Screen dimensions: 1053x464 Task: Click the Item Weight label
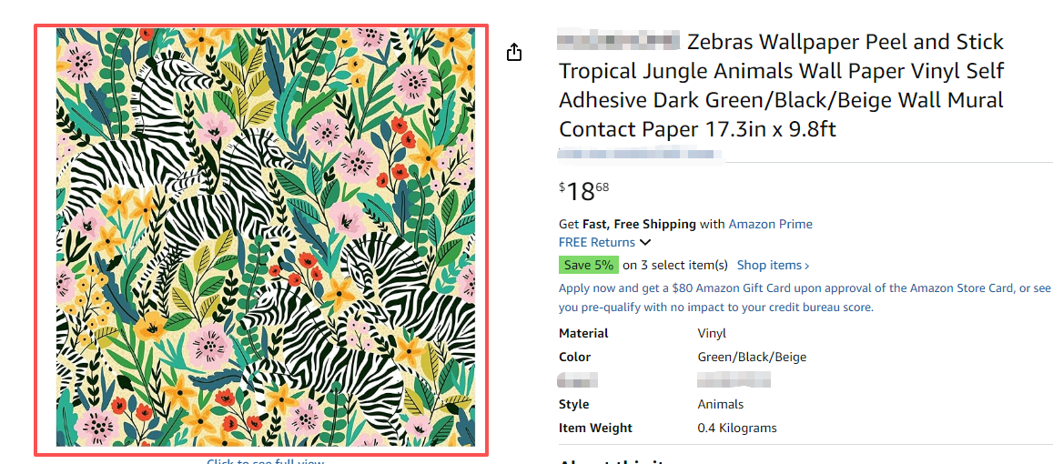tap(595, 428)
